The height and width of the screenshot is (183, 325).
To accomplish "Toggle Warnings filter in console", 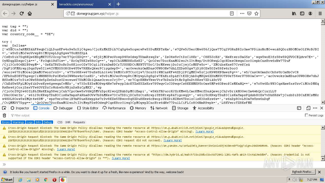I will 18,122.
